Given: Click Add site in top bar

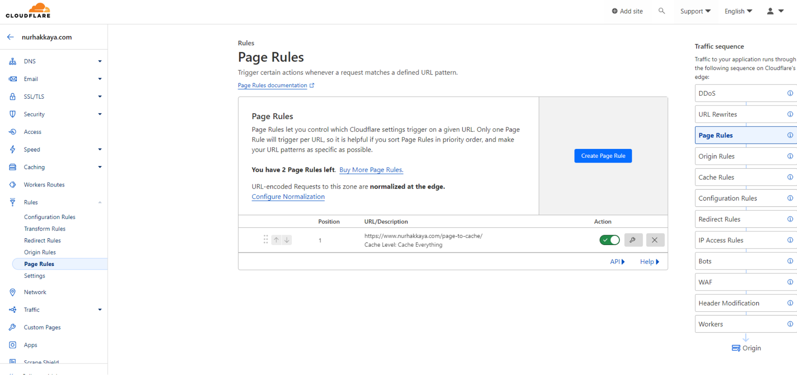Looking at the screenshot, I should pyautogui.click(x=627, y=11).
